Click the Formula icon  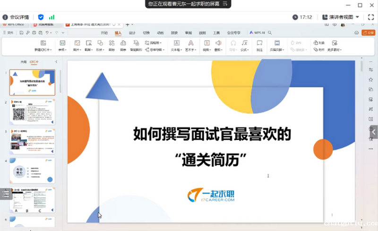pos(244,43)
